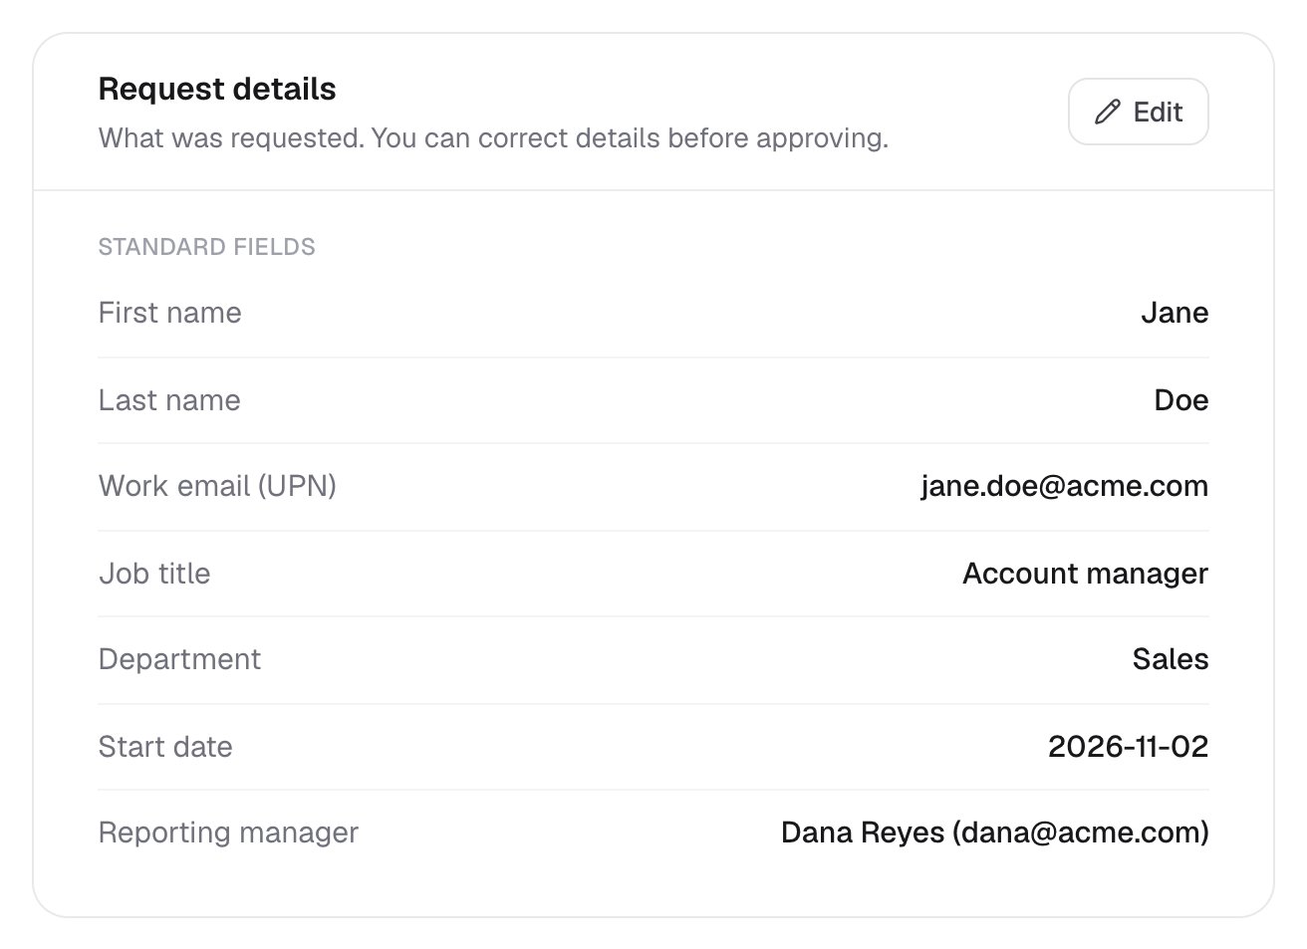The image size is (1307, 949).
Task: Click the "Reporting manager" field label
Action: (228, 832)
